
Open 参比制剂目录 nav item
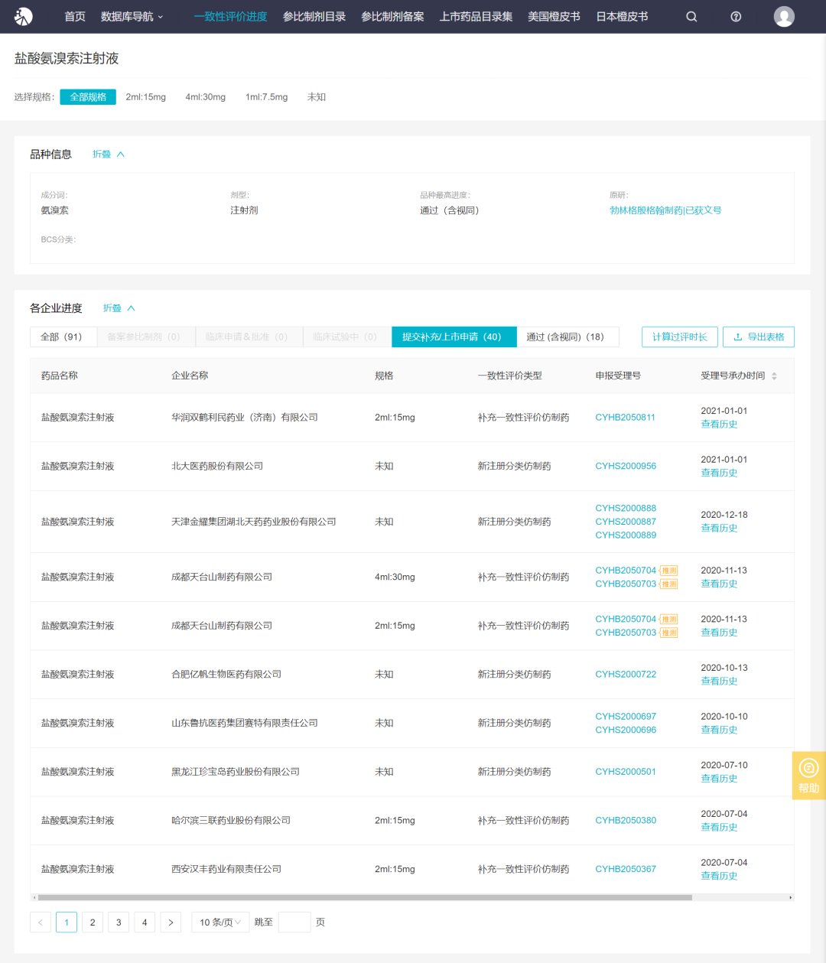pos(314,17)
